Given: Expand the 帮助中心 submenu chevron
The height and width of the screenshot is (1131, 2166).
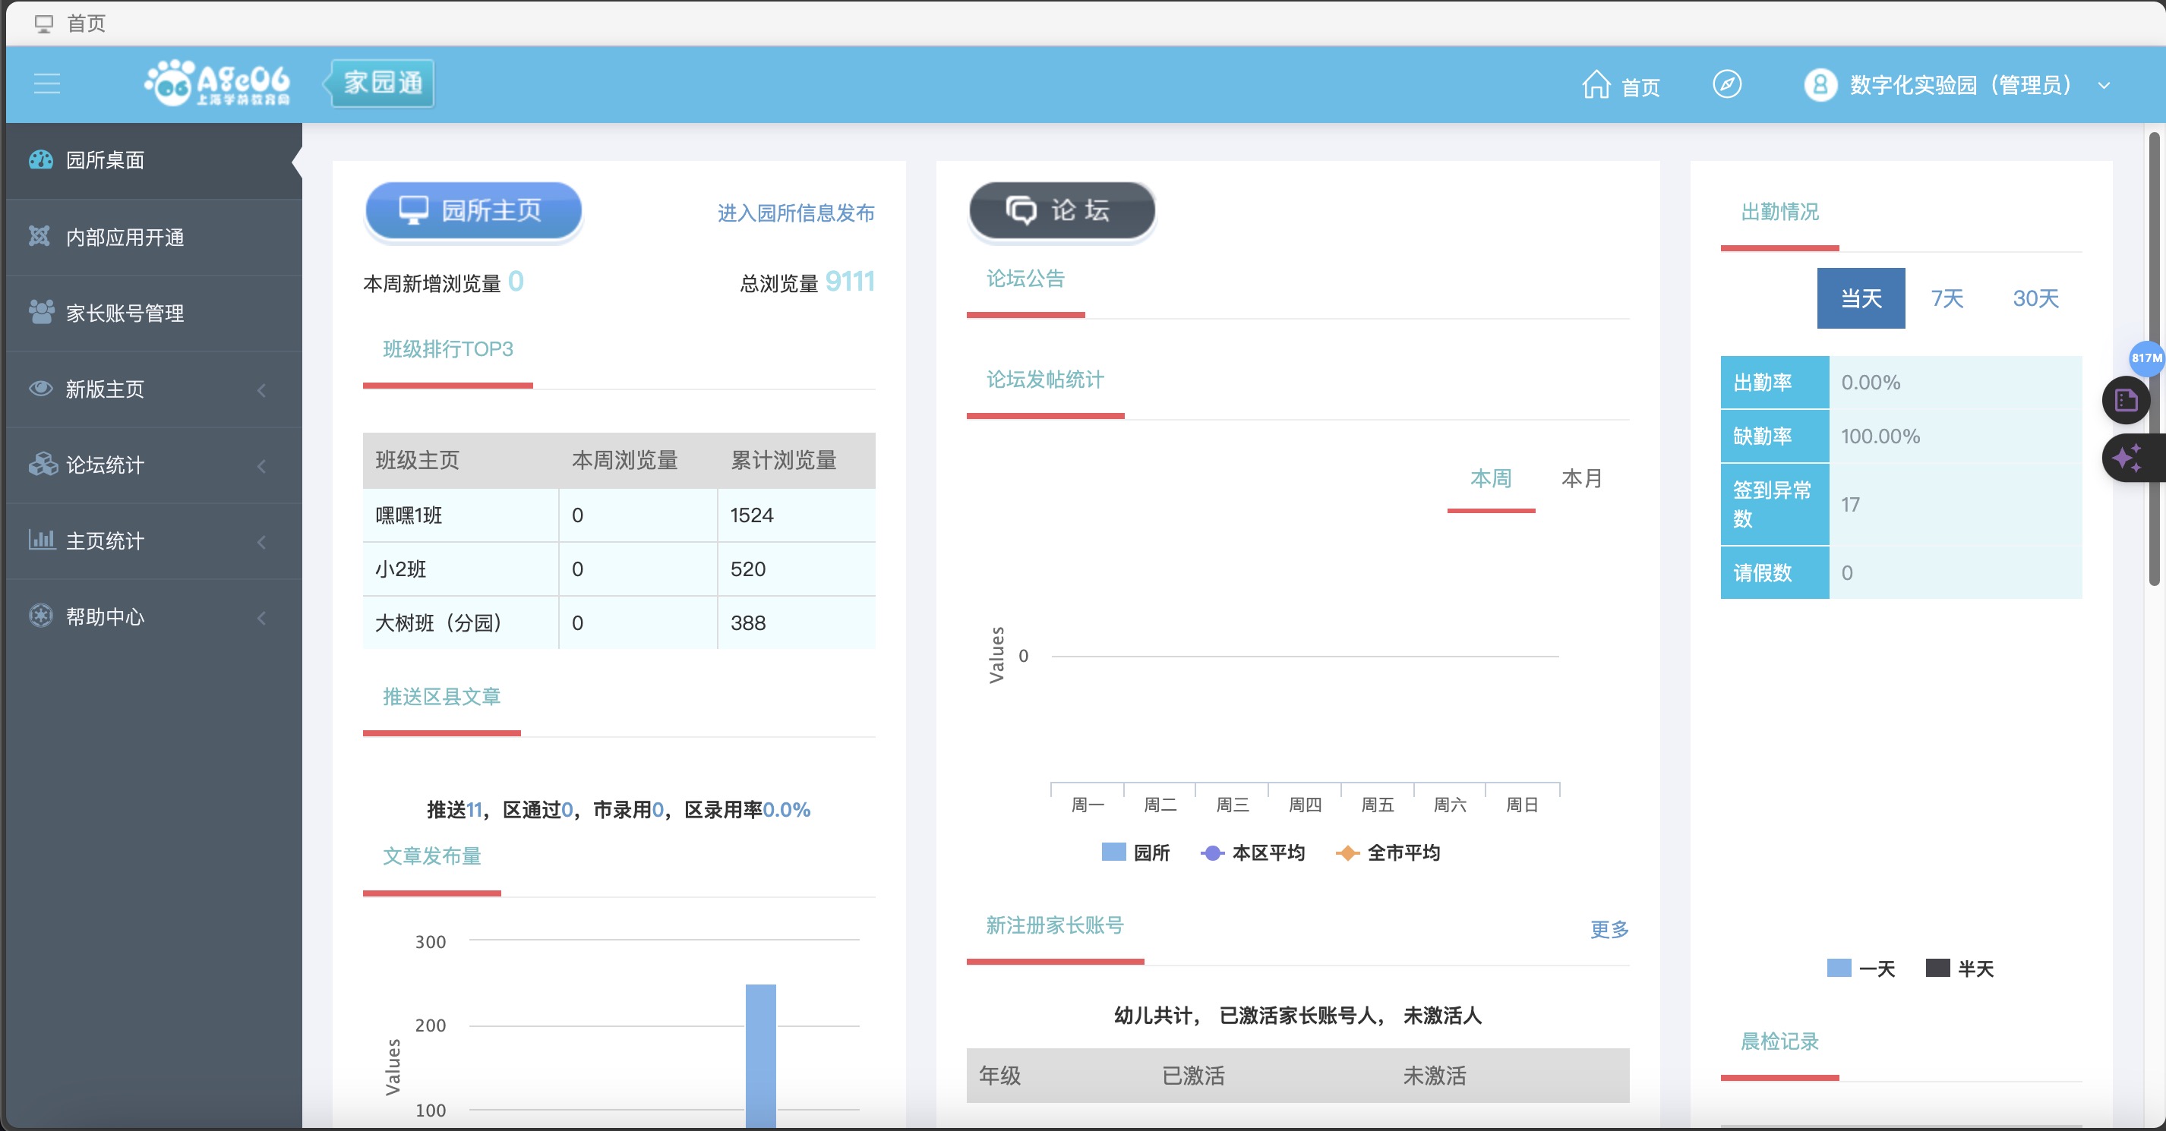Looking at the screenshot, I should coord(261,618).
